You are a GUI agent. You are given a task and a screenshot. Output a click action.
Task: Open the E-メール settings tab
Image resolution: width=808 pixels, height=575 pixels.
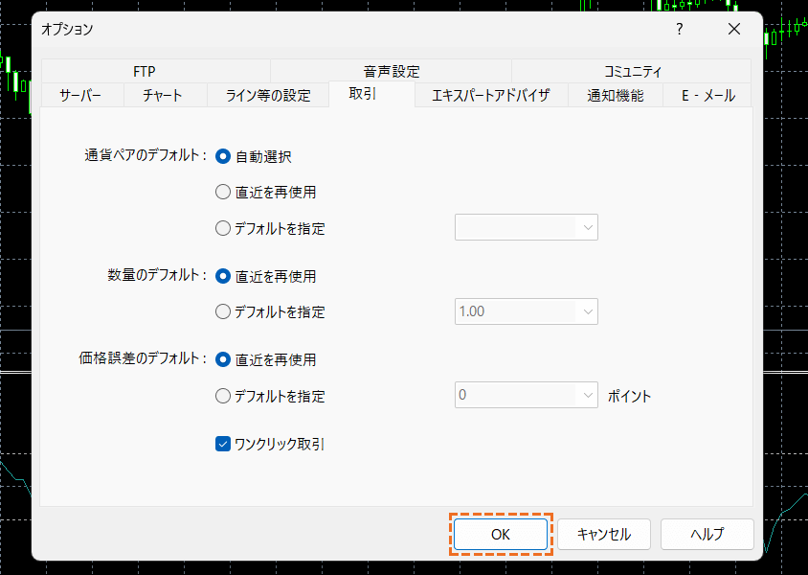(707, 95)
